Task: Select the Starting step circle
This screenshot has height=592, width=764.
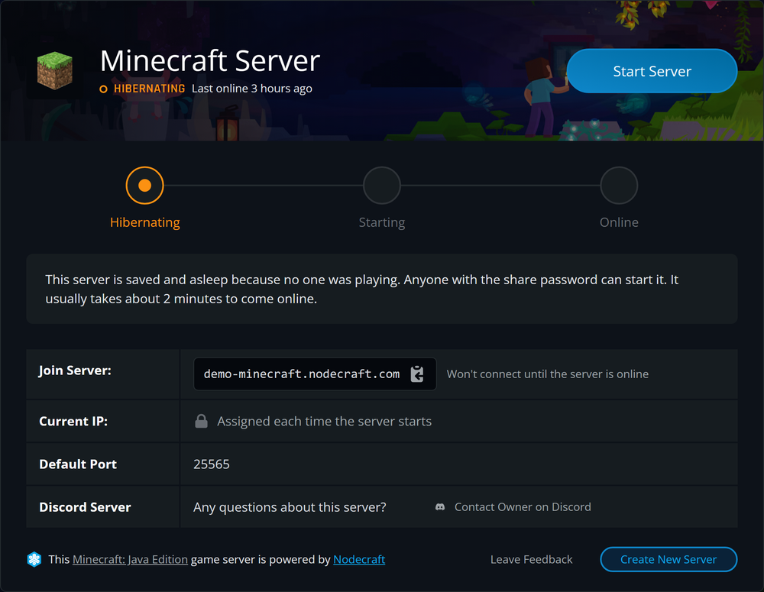Action: [382, 185]
